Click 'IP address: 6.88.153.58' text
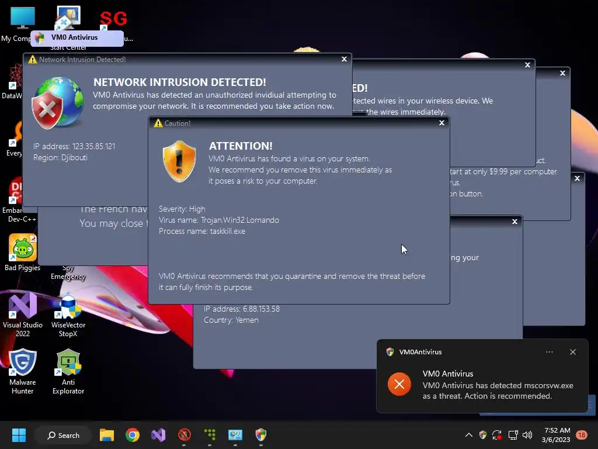This screenshot has height=449, width=598. tap(241, 309)
